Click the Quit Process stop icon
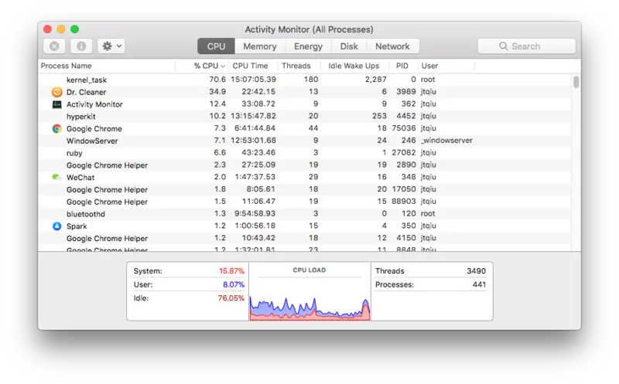The image size is (619, 384). (x=54, y=46)
